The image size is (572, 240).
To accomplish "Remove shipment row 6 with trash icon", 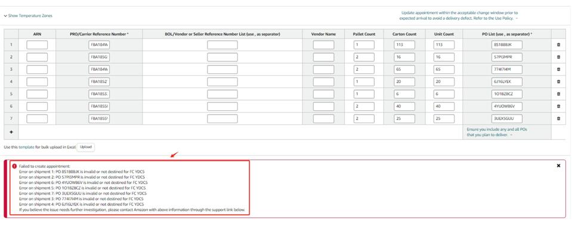I will pyautogui.click(x=558, y=106).
